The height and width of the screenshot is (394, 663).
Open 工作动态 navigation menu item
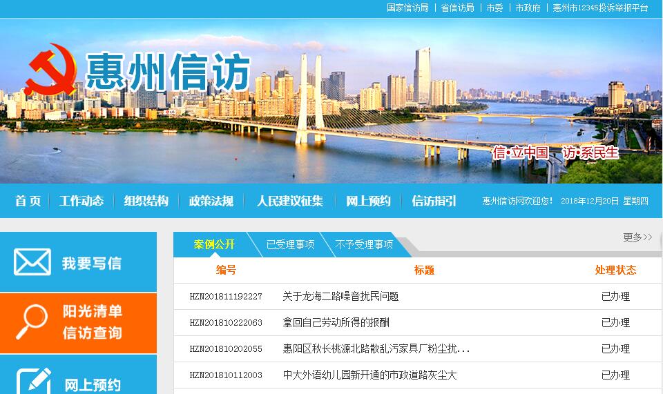(81, 201)
